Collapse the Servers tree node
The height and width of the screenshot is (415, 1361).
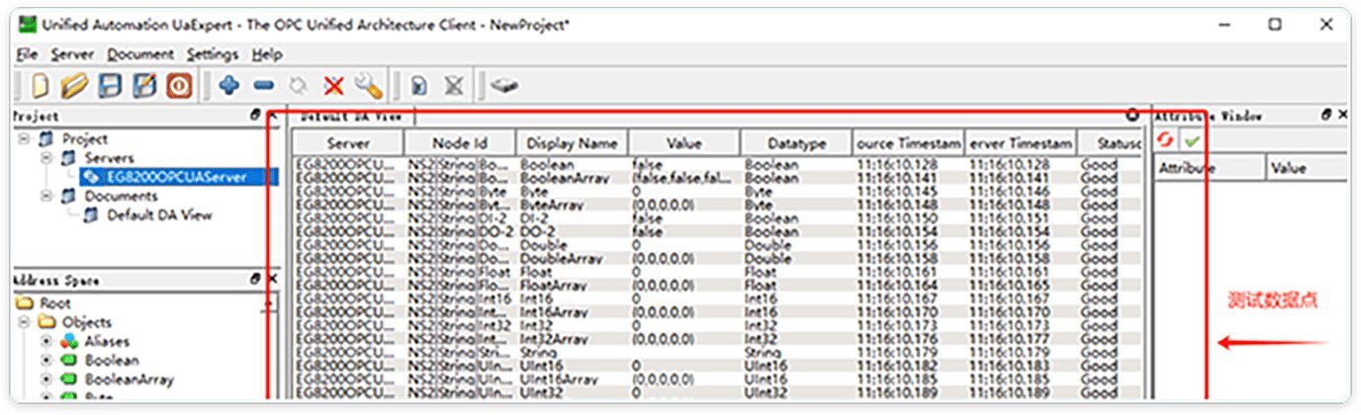(x=47, y=158)
